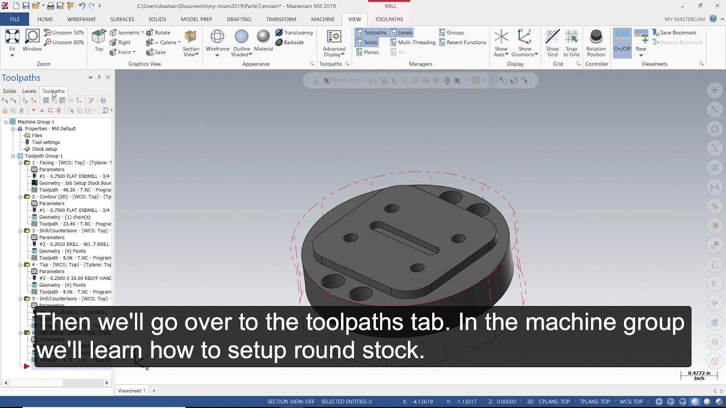Viewport: 726px width, 408px height.
Task: Collapse Machine Group-1 tree node
Action: click(x=6, y=122)
